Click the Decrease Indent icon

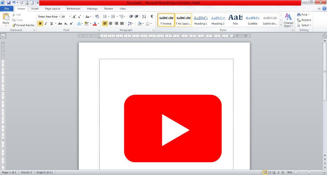pyautogui.click(x=131, y=17)
